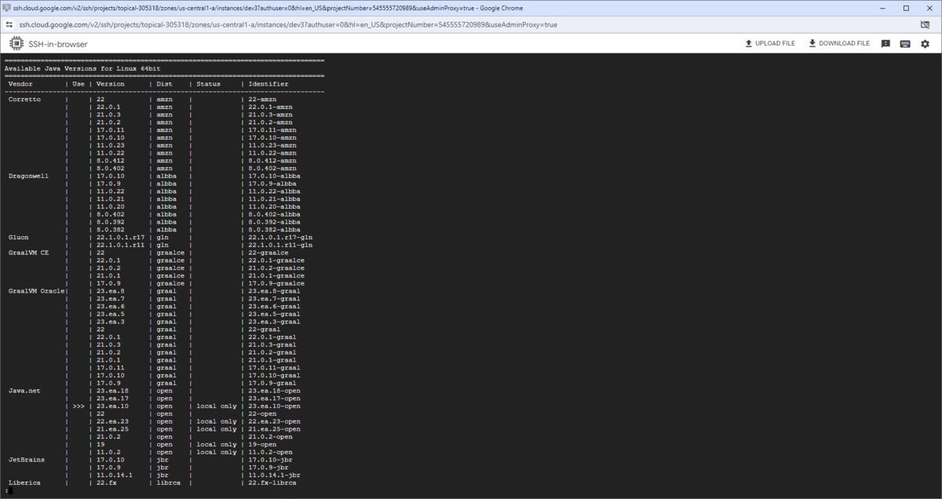Click the GraalVM Oracle vendor name

pyautogui.click(x=37, y=291)
